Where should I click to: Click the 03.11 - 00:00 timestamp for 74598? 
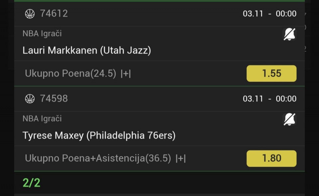tap(269, 99)
